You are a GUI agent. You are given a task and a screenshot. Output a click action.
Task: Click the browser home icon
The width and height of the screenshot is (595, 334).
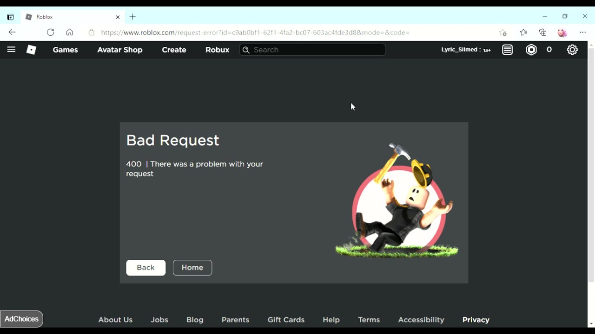[70, 32]
